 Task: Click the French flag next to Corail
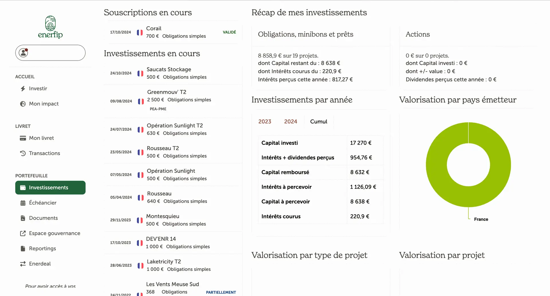click(140, 32)
